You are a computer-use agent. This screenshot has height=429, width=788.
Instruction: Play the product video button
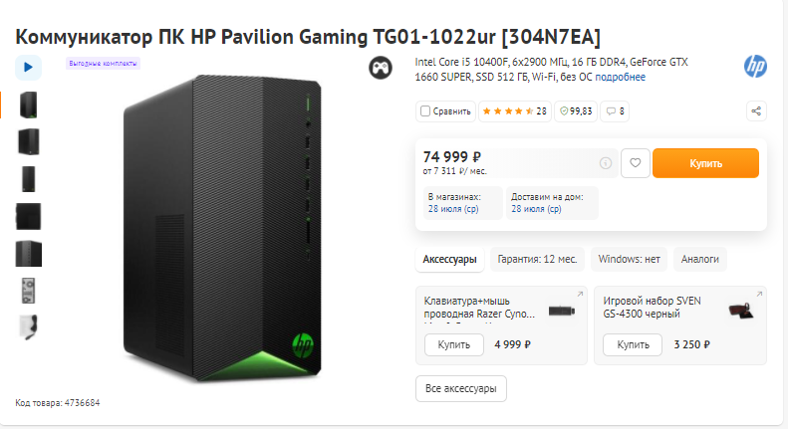(x=28, y=67)
